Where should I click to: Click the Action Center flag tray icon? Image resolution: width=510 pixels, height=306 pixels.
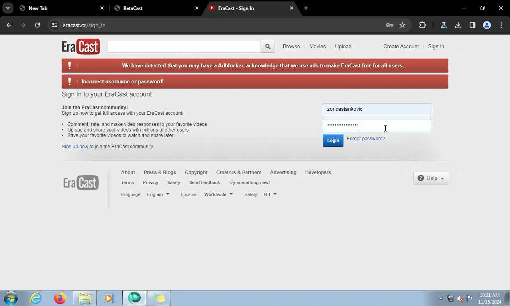[x=470, y=298]
